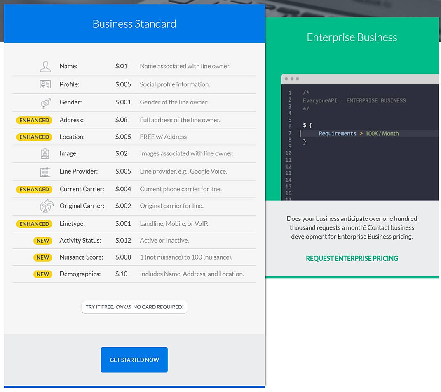Viewport: 441px width, 392px height.
Task: Click the $.012 price for Activity Status
Action: tap(123, 241)
